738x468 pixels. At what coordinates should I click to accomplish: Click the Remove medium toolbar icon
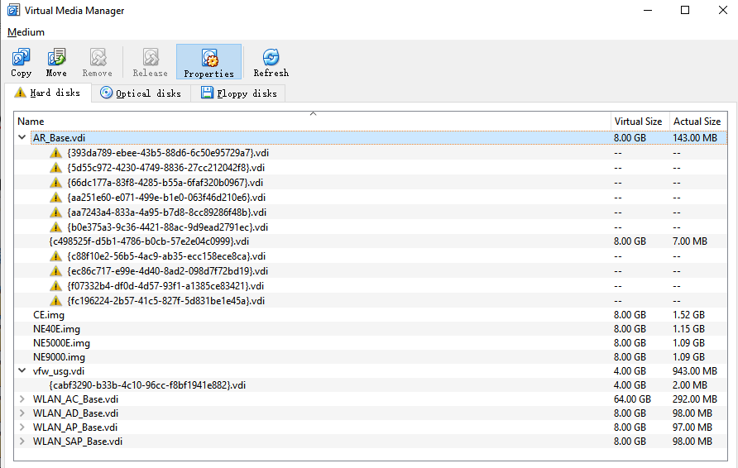[97, 58]
